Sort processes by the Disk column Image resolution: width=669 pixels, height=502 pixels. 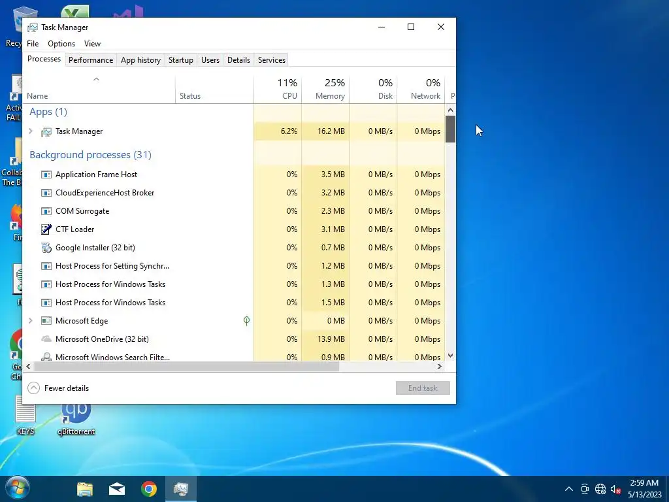[373, 90]
